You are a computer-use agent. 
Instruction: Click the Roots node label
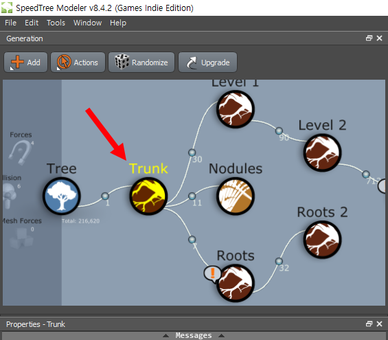(x=236, y=256)
